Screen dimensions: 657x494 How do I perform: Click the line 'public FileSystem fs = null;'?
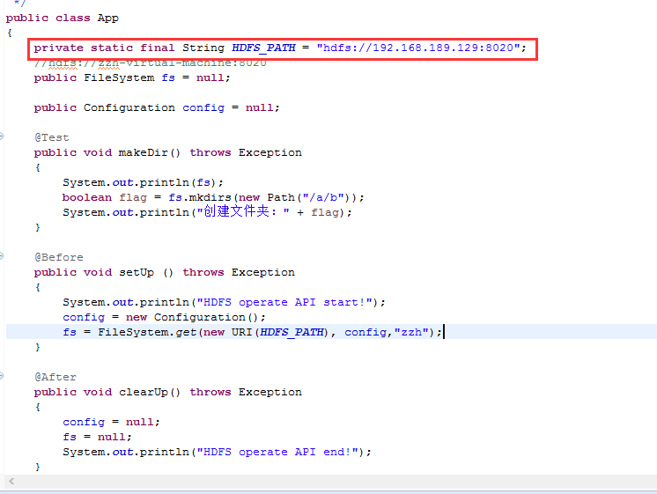coord(132,78)
